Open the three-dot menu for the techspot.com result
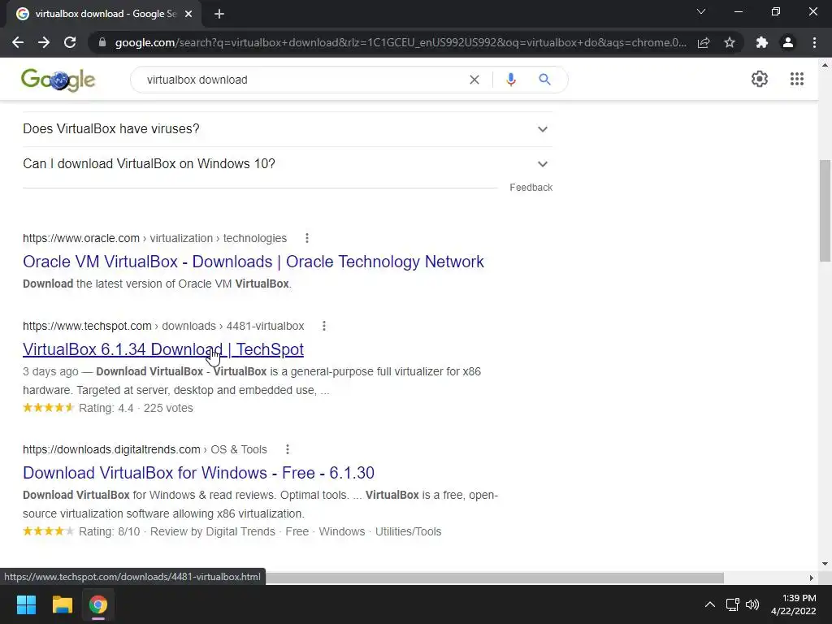This screenshot has width=832, height=624. 324,326
